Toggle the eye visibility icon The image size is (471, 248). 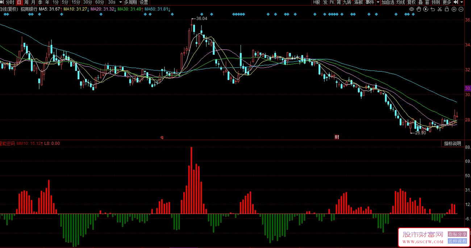412,9
